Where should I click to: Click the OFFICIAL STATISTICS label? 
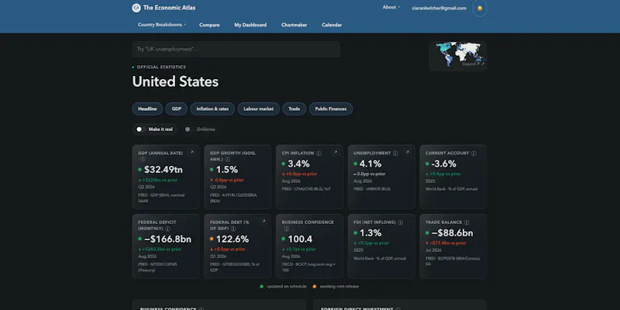tap(161, 67)
